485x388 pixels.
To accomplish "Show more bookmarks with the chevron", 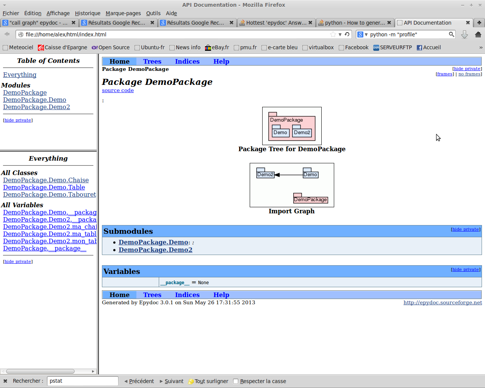I will click(481, 47).
